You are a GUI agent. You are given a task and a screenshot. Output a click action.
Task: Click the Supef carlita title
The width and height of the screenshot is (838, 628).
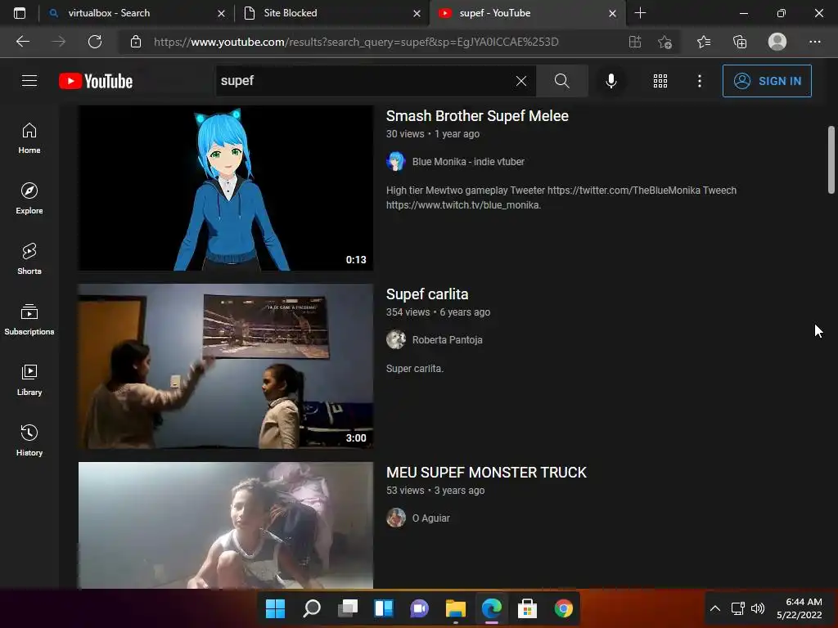tap(427, 294)
